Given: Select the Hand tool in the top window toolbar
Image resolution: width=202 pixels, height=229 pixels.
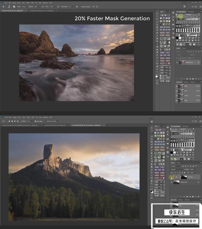Looking at the screenshot, I should 157,66.
